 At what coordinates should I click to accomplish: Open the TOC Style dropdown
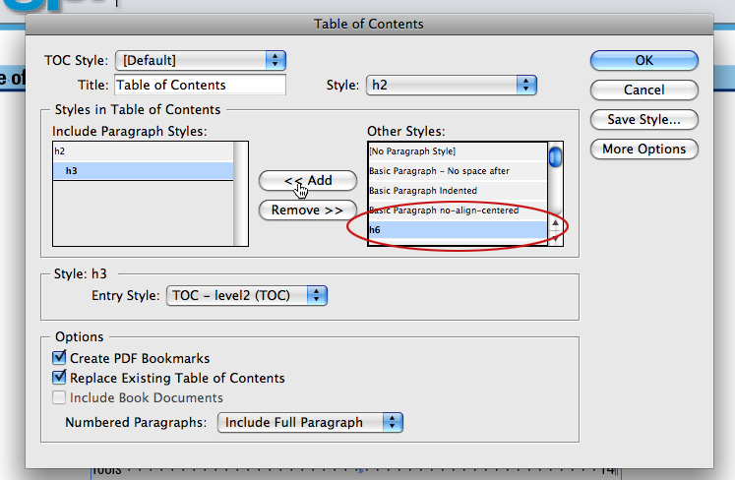pos(201,60)
